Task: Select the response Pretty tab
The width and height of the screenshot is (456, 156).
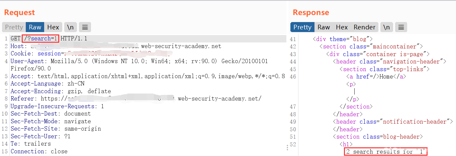Action: click(302, 27)
